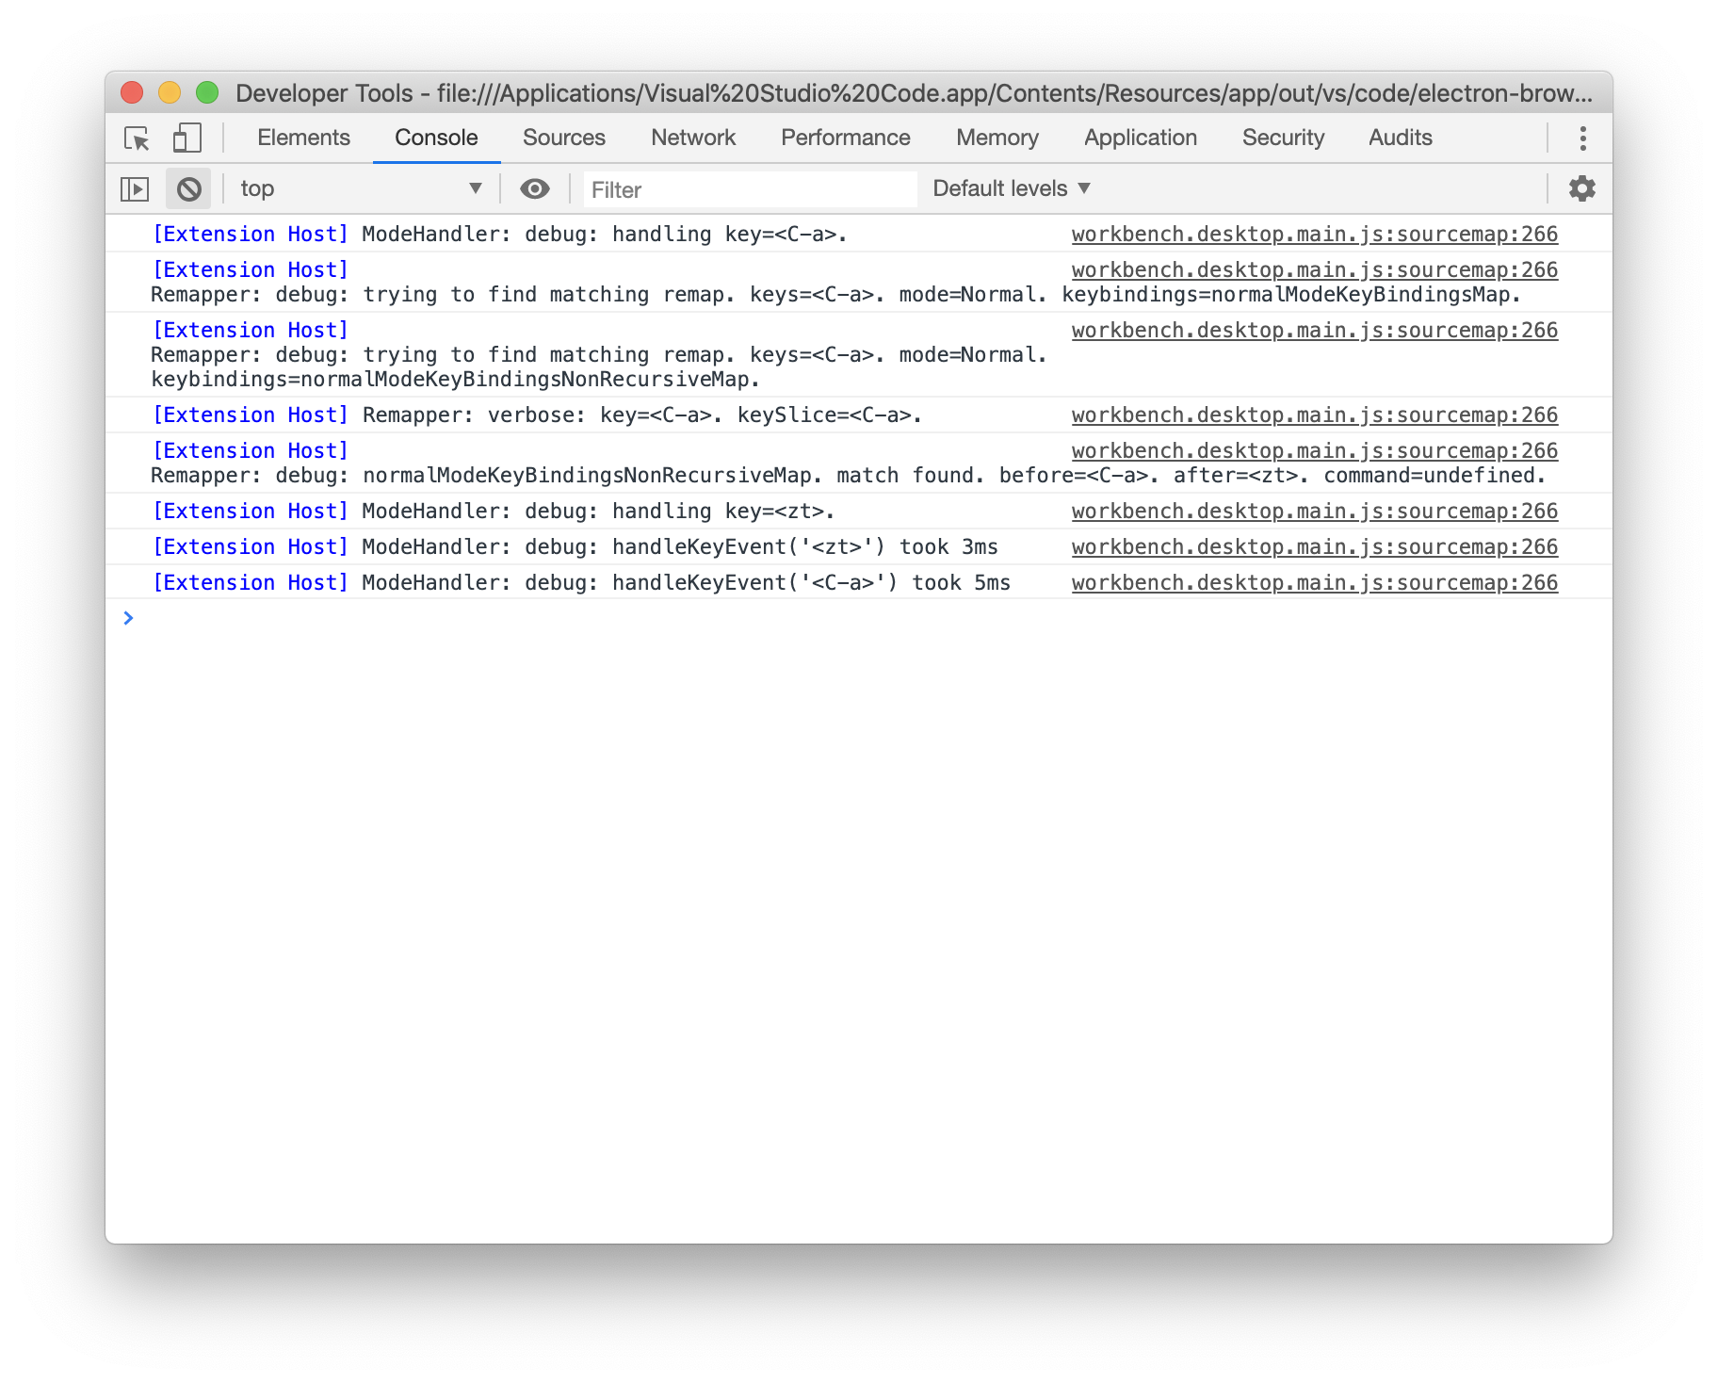Activate the inspect element picker tool
Viewport: 1718px width, 1383px height.
(136, 138)
